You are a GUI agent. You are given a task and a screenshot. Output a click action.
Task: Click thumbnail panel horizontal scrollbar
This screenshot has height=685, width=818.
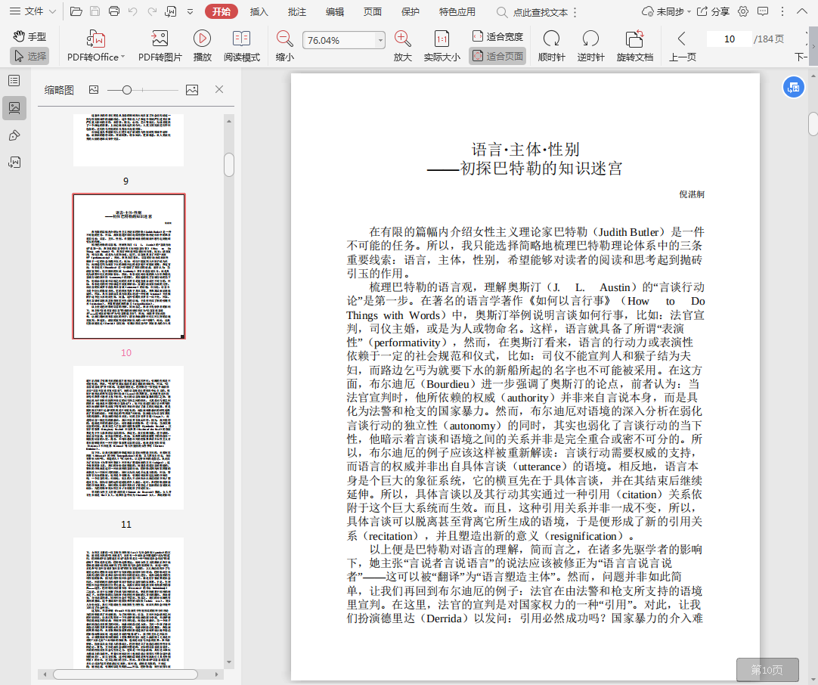click(125, 674)
